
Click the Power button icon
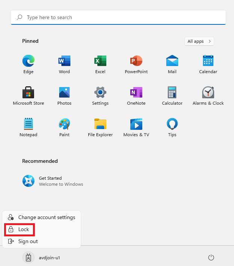click(211, 257)
